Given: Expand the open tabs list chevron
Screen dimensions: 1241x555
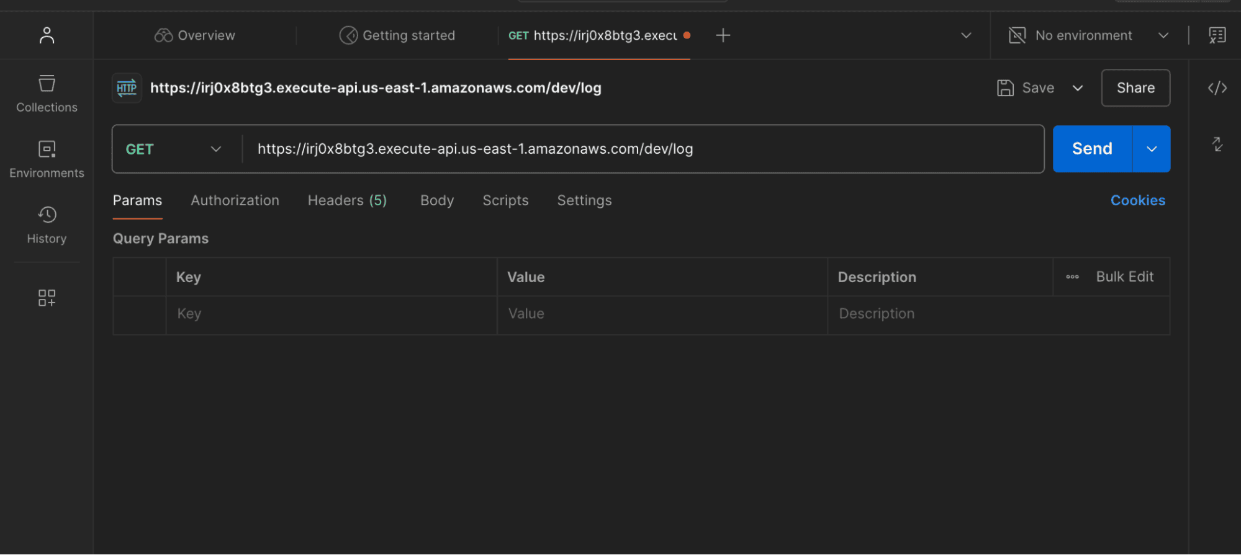Looking at the screenshot, I should pyautogui.click(x=965, y=35).
